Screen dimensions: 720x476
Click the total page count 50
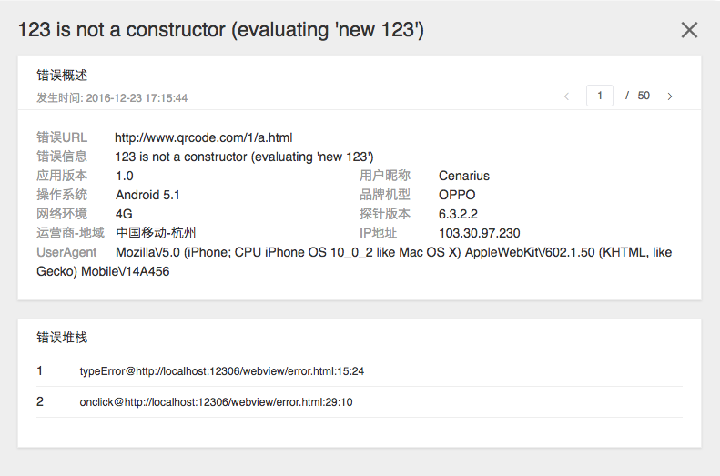pos(644,96)
